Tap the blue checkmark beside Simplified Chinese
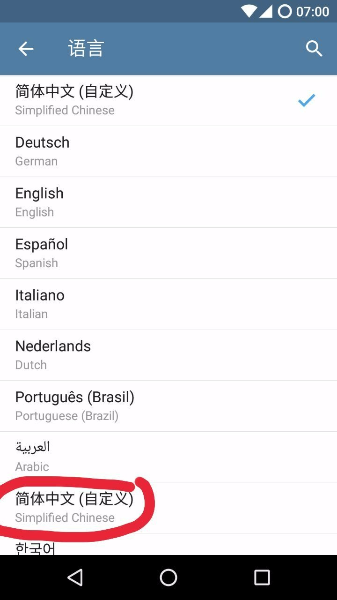Screen dimensions: 337x600 coord(307,100)
